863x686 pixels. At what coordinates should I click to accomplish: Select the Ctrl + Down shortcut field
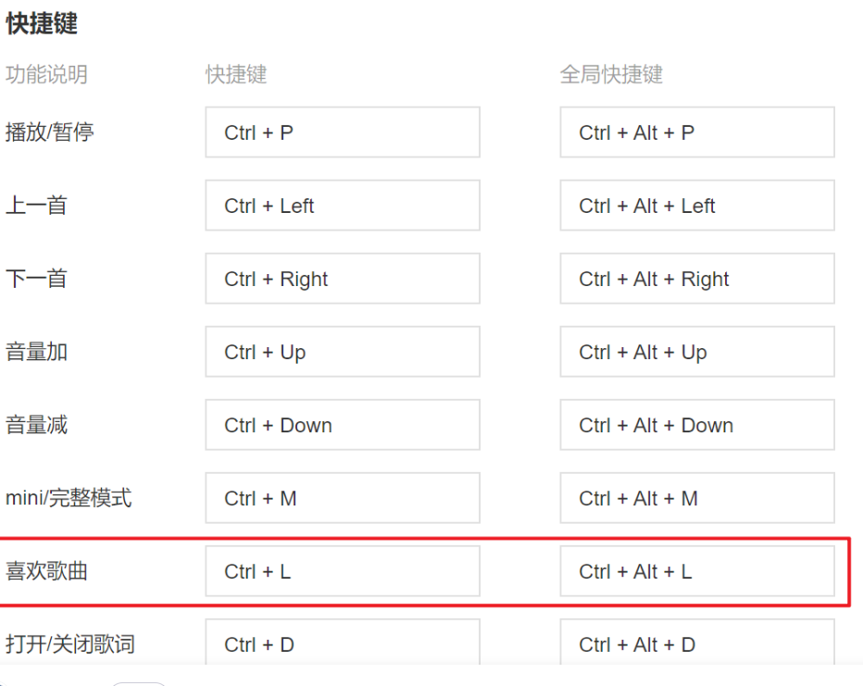(x=342, y=425)
